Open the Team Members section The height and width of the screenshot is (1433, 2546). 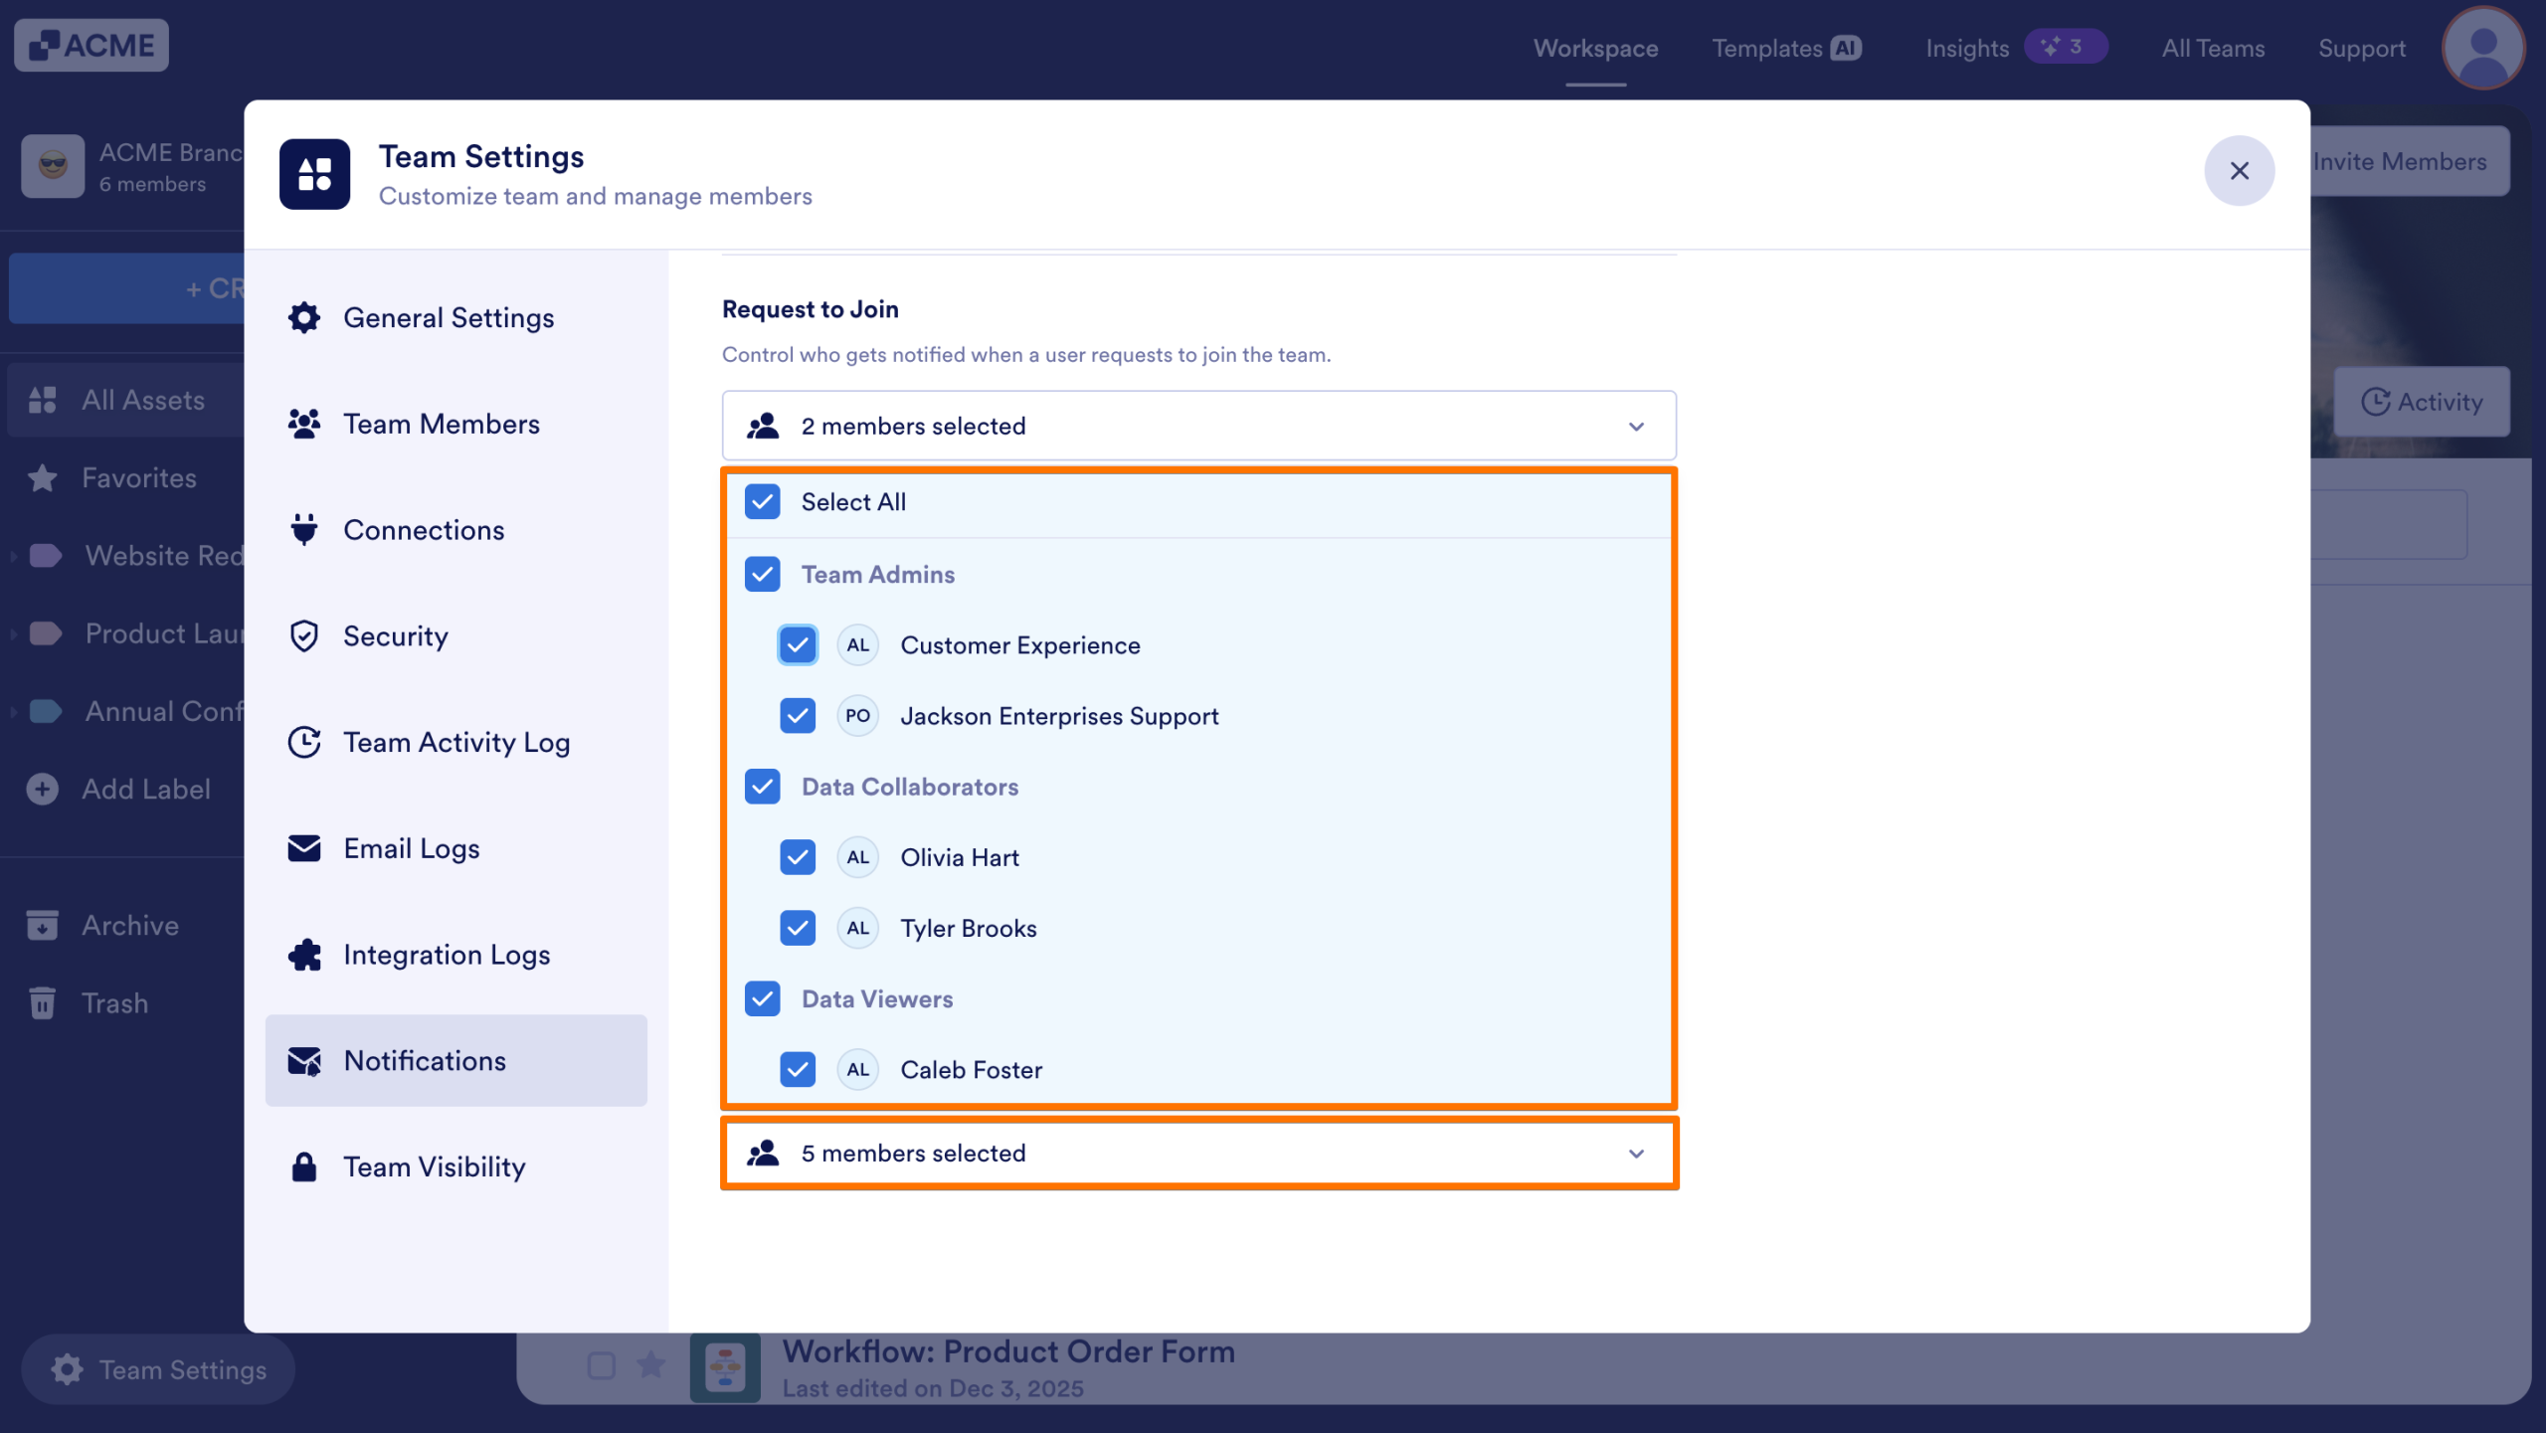[456, 425]
